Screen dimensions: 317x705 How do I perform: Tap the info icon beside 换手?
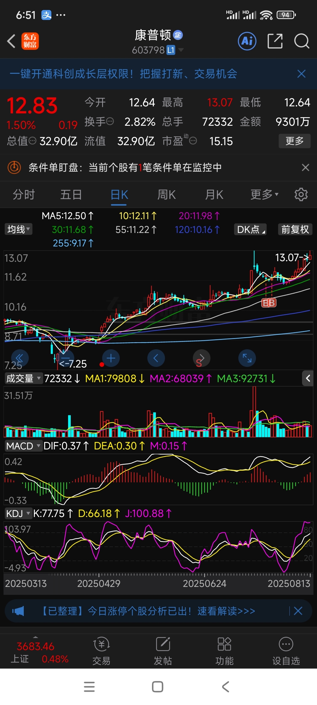(x=110, y=121)
